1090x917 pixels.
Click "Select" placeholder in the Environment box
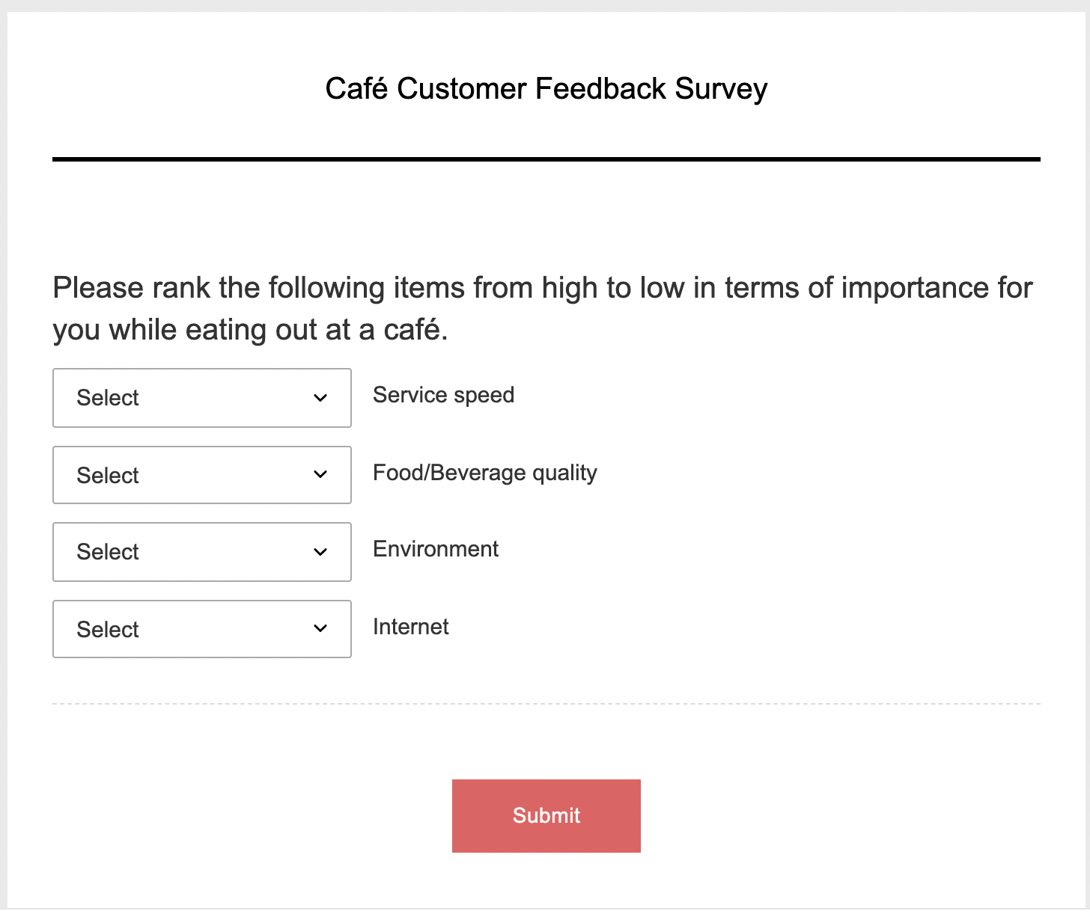[x=108, y=552]
